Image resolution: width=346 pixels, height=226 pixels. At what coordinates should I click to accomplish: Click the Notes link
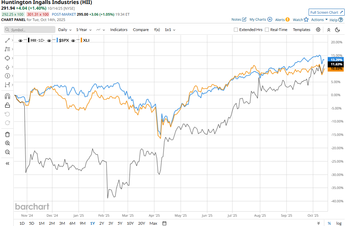coord(236,19)
